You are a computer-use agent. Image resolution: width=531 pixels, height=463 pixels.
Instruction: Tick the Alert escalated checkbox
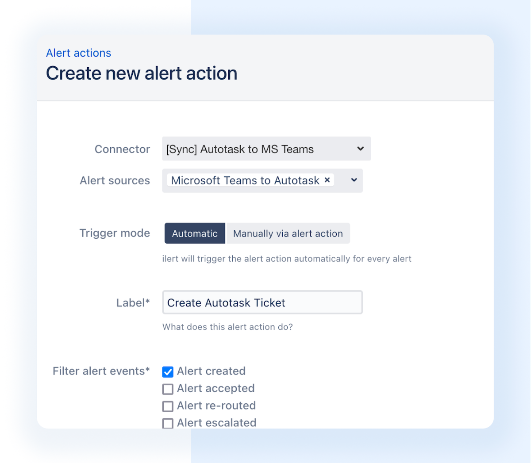(x=168, y=423)
